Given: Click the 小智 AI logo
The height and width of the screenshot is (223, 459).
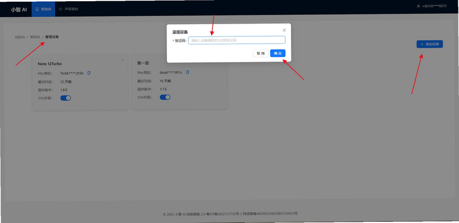Looking at the screenshot, I should click(x=19, y=9).
